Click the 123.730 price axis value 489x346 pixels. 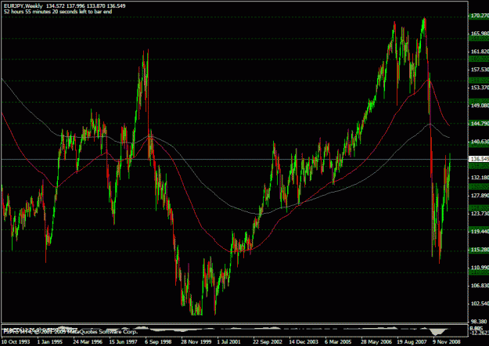click(x=480, y=214)
